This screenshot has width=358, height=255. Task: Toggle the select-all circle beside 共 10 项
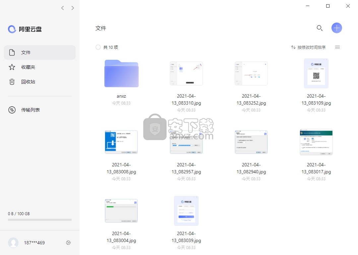click(98, 47)
